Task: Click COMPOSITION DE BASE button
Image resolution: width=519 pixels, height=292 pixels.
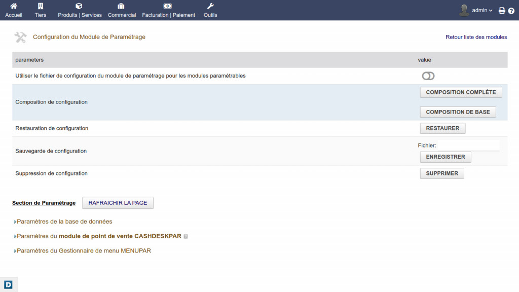Action: (458, 112)
